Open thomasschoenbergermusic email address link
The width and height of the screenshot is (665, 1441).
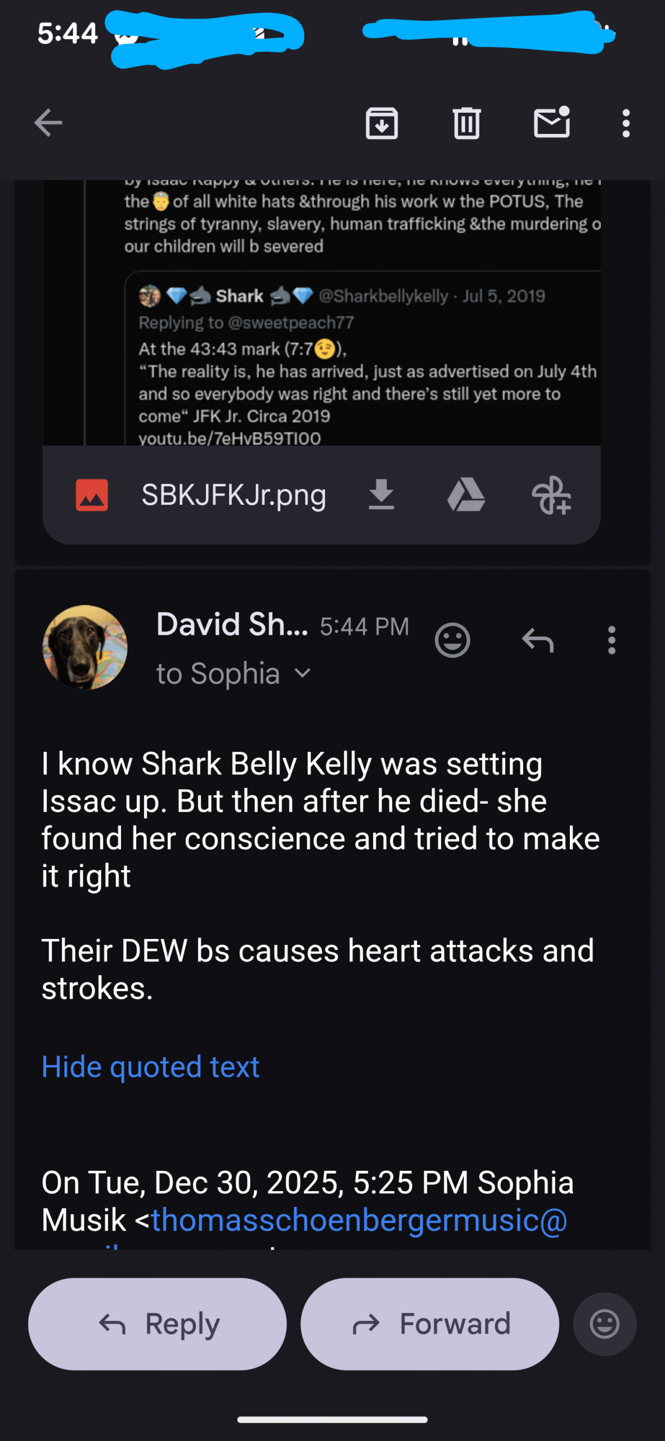(x=359, y=1220)
